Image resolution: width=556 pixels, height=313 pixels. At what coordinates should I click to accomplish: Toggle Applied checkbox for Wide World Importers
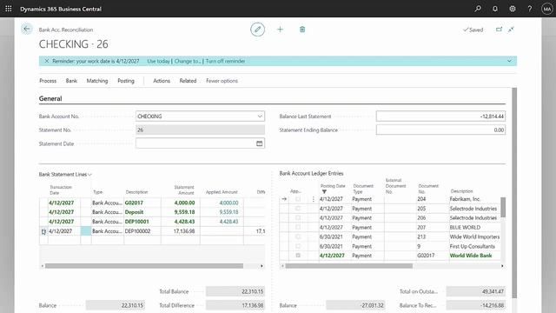(x=298, y=236)
